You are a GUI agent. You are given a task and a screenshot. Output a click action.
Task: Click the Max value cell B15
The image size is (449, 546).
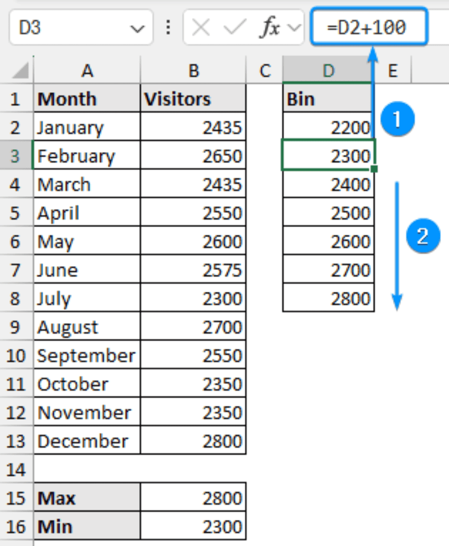194,498
